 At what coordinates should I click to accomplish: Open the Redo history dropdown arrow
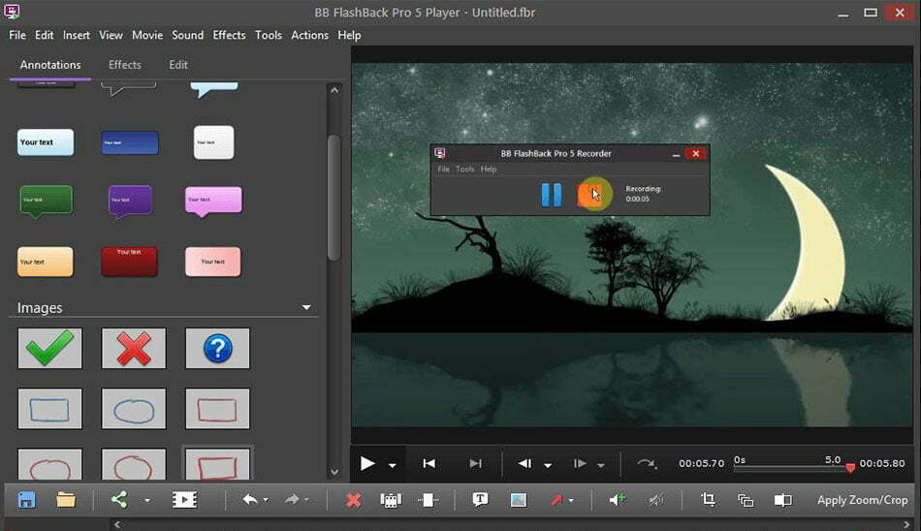[306, 500]
